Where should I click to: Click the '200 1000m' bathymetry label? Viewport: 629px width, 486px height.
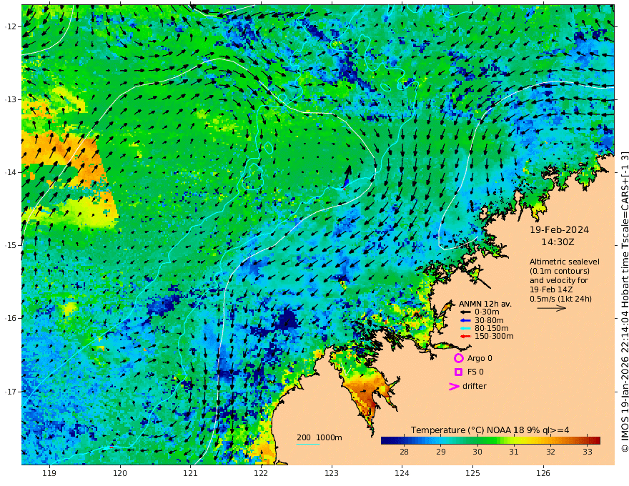point(320,437)
